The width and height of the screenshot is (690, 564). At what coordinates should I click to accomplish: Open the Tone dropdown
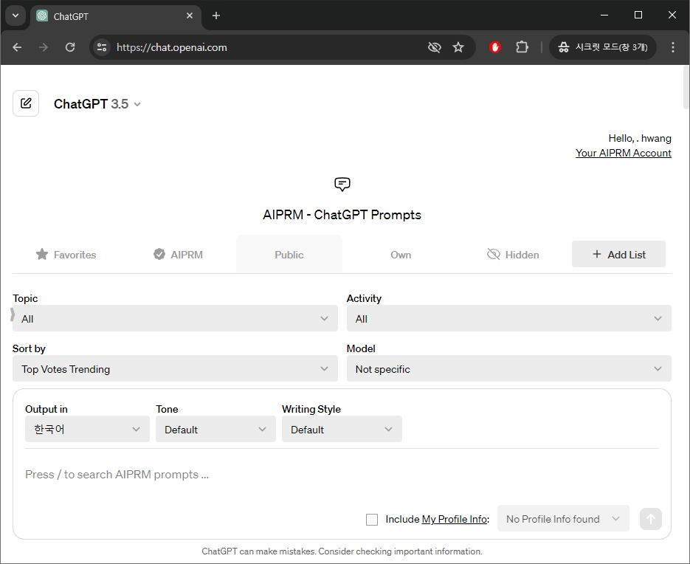(x=215, y=429)
